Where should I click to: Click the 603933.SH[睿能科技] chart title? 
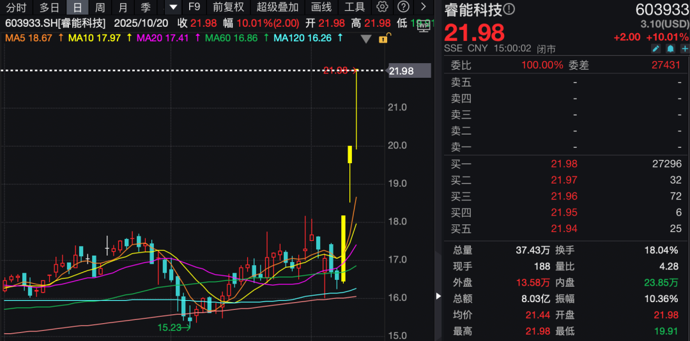(56, 24)
